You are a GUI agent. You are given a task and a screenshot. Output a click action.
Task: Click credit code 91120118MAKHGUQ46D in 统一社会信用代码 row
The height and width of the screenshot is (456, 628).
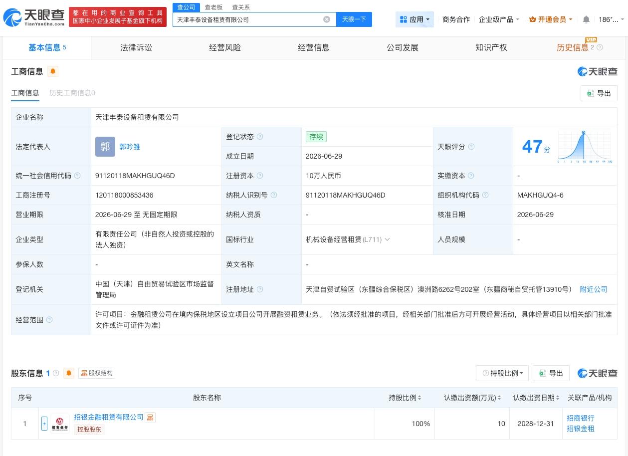[135, 176]
